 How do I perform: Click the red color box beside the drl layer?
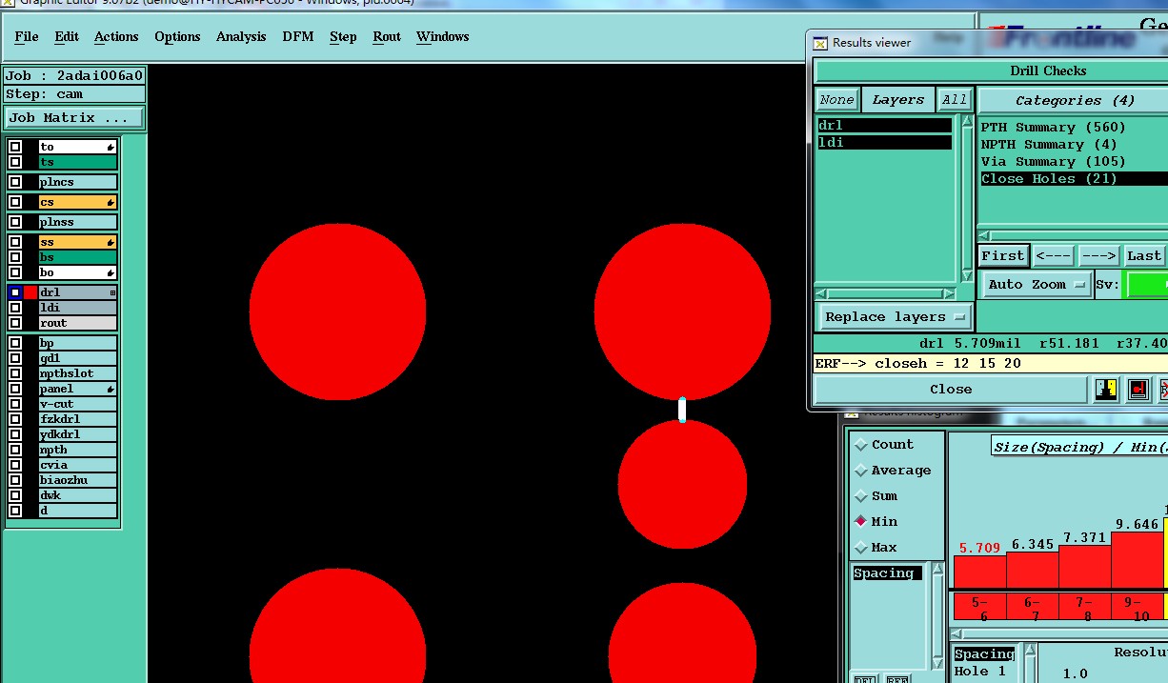[x=30, y=292]
